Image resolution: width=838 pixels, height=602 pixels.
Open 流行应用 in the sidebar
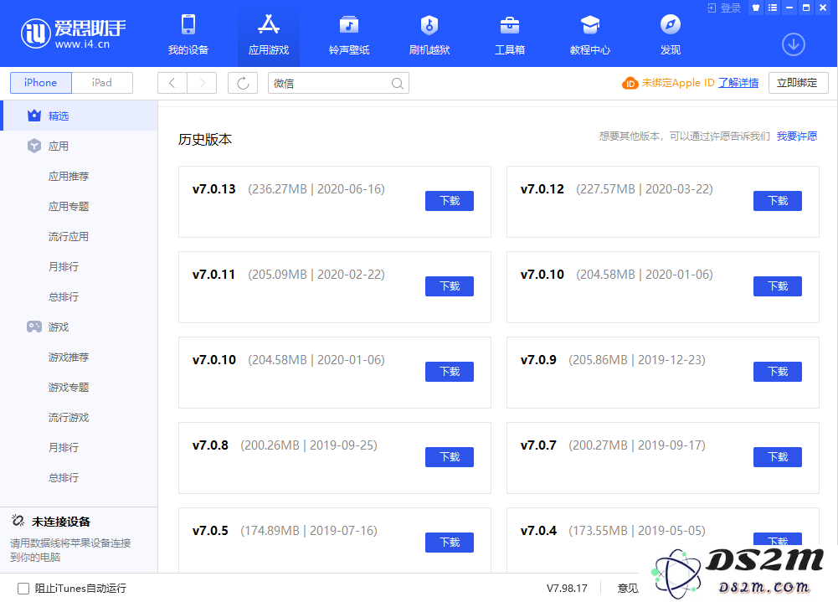[69, 236]
